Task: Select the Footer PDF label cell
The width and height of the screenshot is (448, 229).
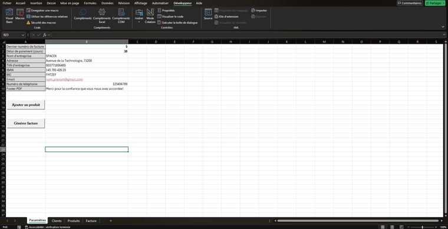Action: (25, 89)
